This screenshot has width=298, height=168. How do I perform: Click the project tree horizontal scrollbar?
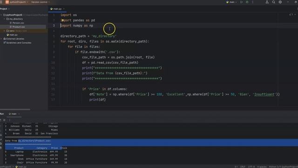click(15, 109)
